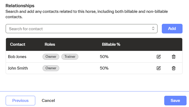The height and width of the screenshot is (107, 189).
Task: Click the Trainer role tag
Action: pyautogui.click(x=70, y=57)
